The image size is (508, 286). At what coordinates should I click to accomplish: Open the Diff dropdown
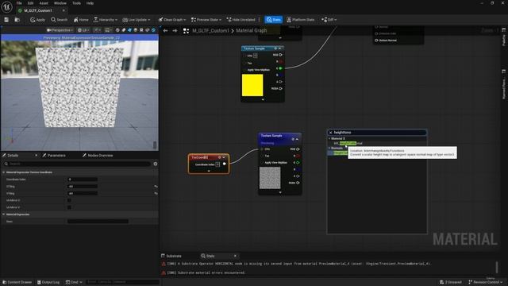pos(329,20)
